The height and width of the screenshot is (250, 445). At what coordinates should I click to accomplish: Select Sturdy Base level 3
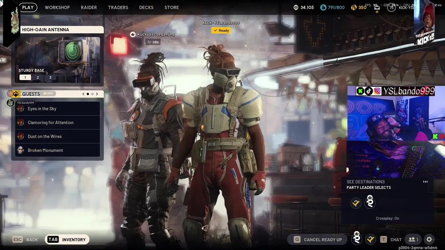50,77
